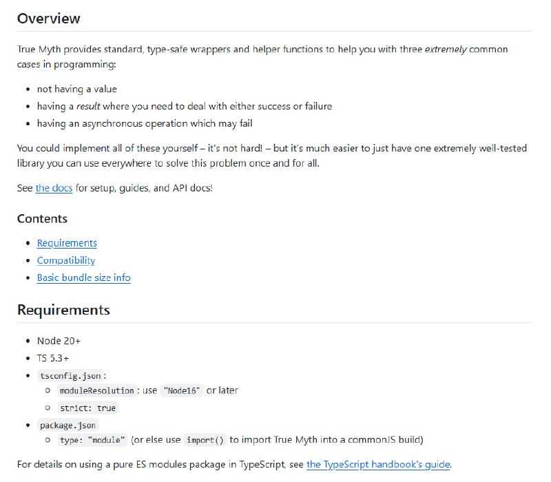Click the "not having a value" bullet
The height and width of the screenshot is (482, 551).
pyautogui.click(x=76, y=89)
